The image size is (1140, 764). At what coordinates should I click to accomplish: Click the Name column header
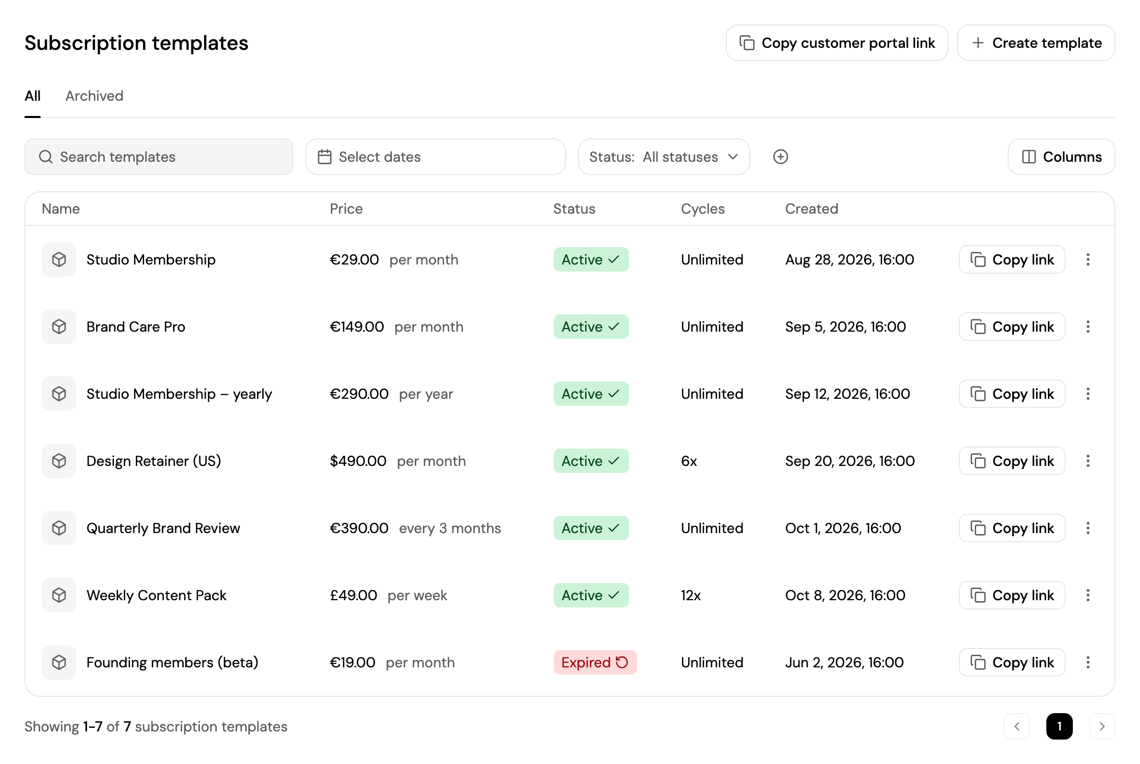[61, 209]
